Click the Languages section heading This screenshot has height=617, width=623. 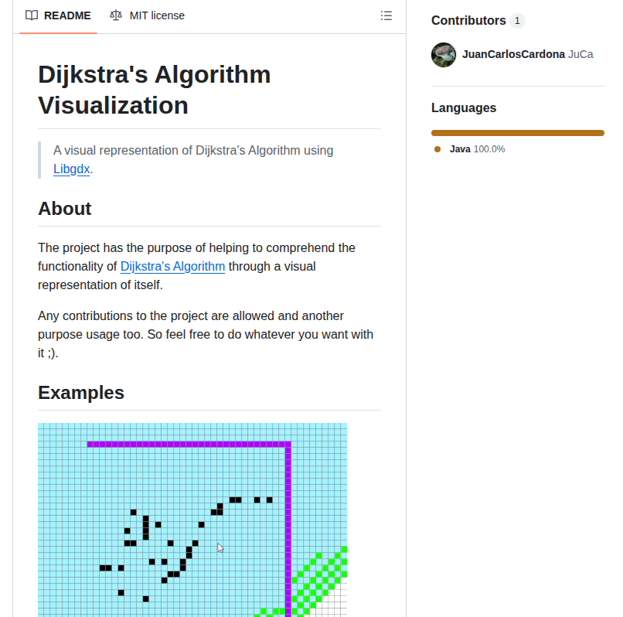click(x=464, y=107)
